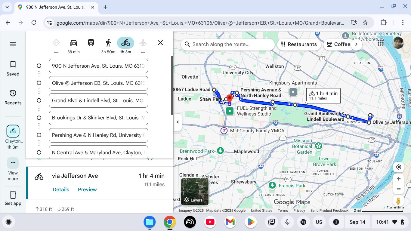Edit the Grand Blvd & Lindell Blvd stop field
Viewport: 411px width, 231px height.
(98, 100)
